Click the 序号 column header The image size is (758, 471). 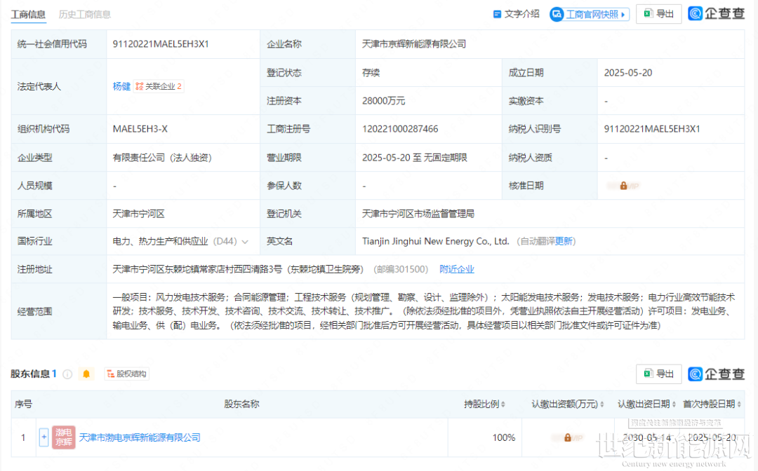click(23, 404)
